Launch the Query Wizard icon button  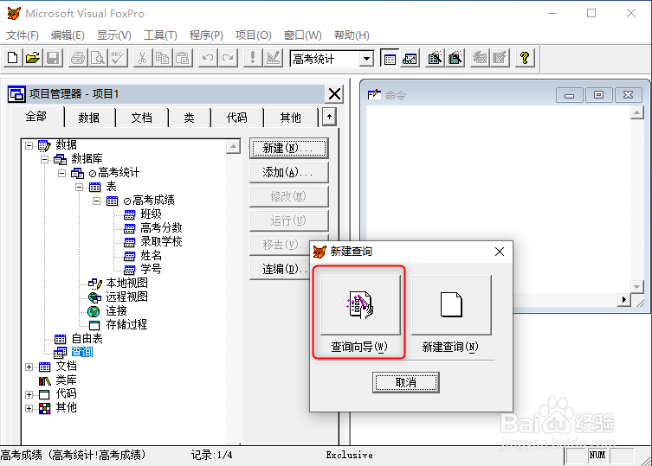[360, 304]
